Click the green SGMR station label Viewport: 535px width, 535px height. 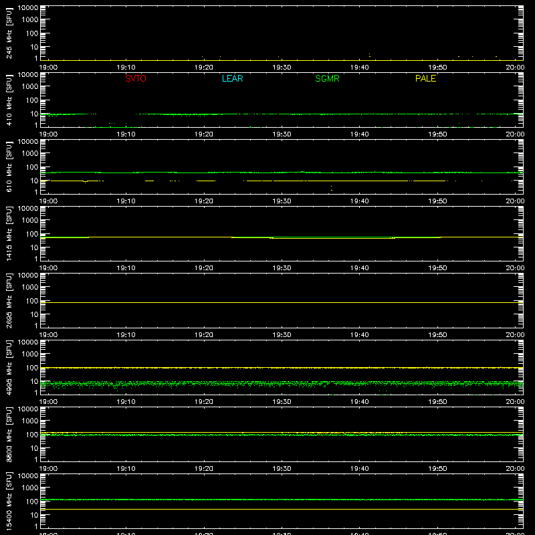[327, 78]
